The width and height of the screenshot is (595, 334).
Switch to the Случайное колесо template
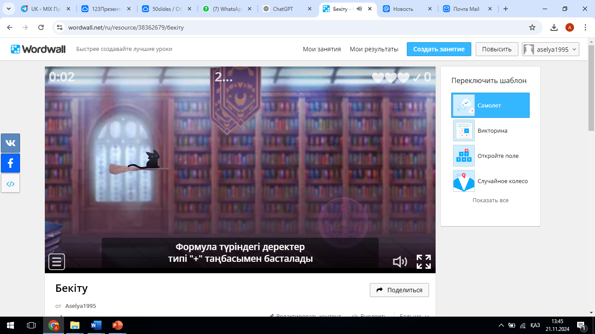tap(490, 181)
